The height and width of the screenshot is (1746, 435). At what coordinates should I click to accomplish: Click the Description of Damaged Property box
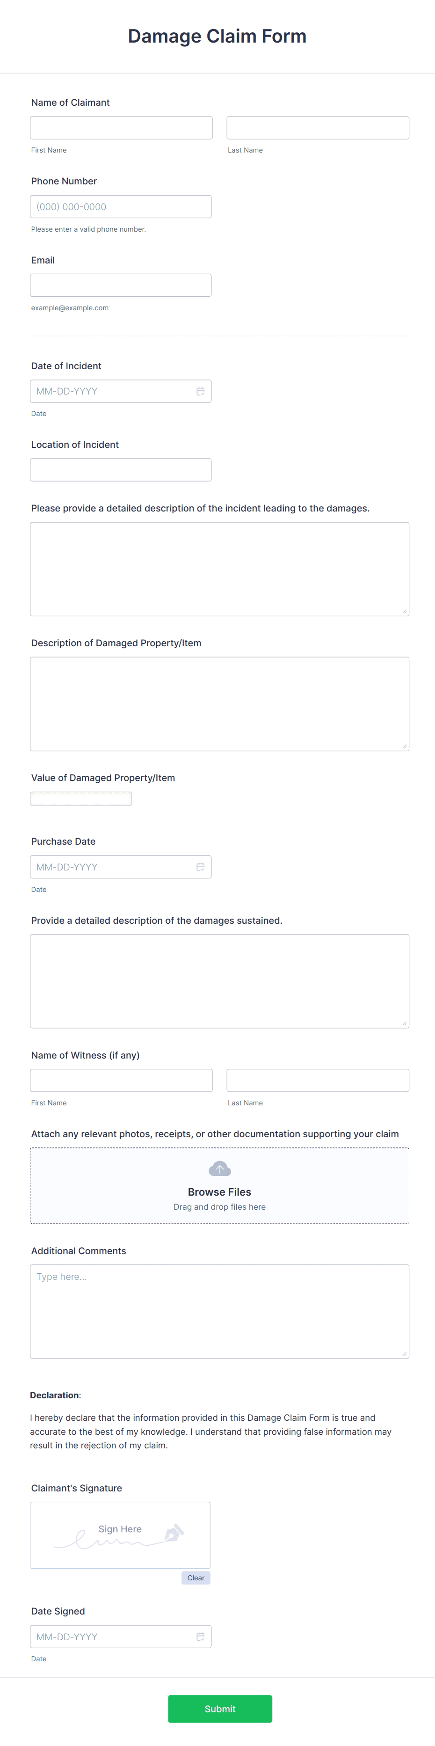point(219,703)
